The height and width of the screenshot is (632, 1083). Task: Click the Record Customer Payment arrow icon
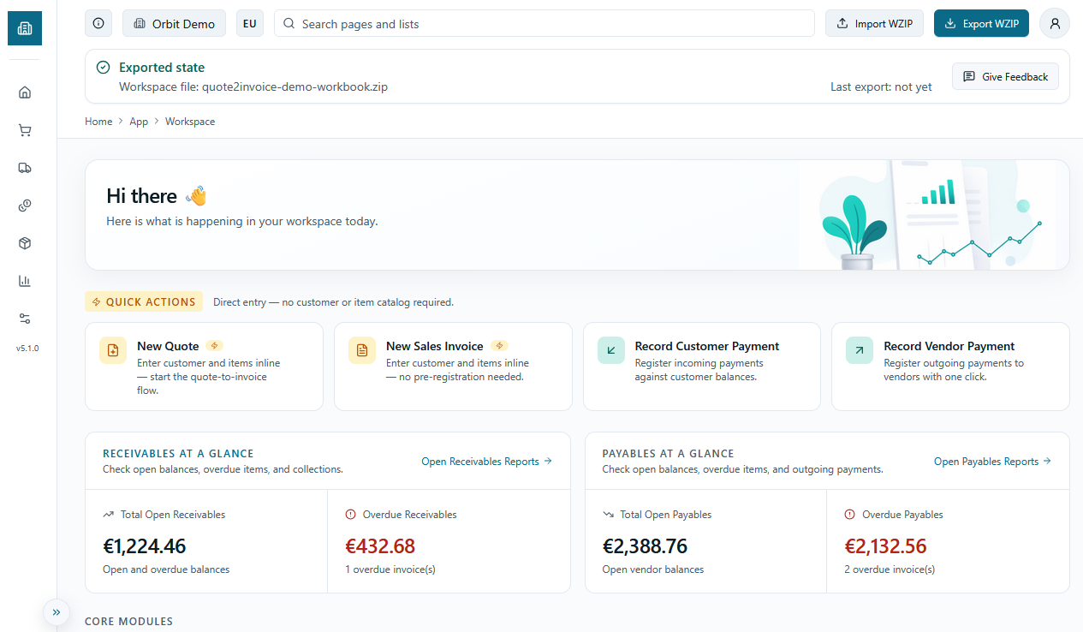(610, 350)
